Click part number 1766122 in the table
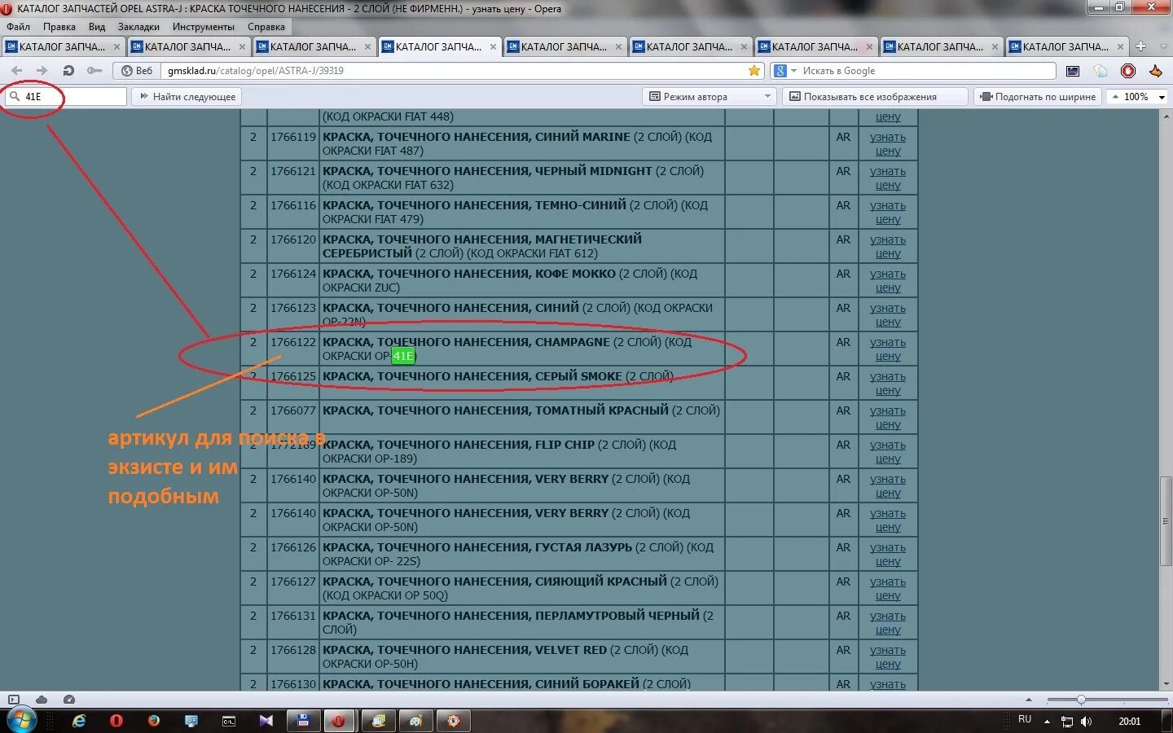The width and height of the screenshot is (1173, 733). pyautogui.click(x=293, y=342)
